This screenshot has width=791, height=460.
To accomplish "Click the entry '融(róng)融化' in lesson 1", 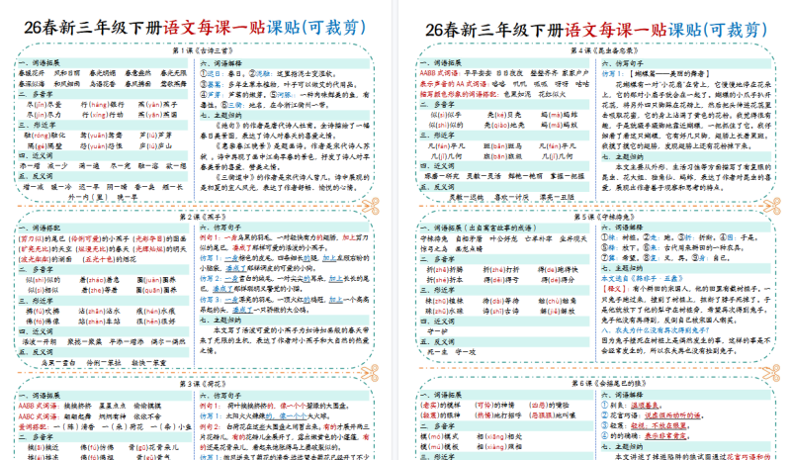I will (44, 136).
